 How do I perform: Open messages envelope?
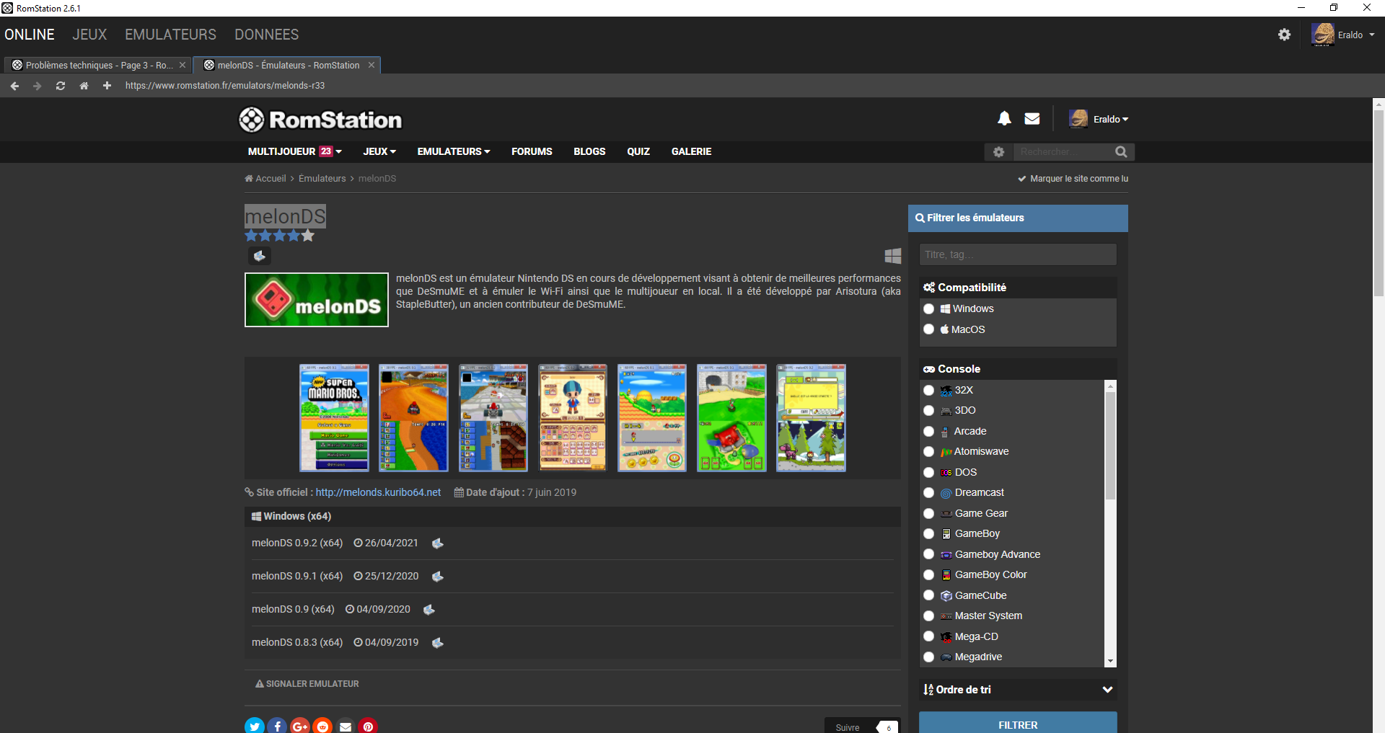1032,118
